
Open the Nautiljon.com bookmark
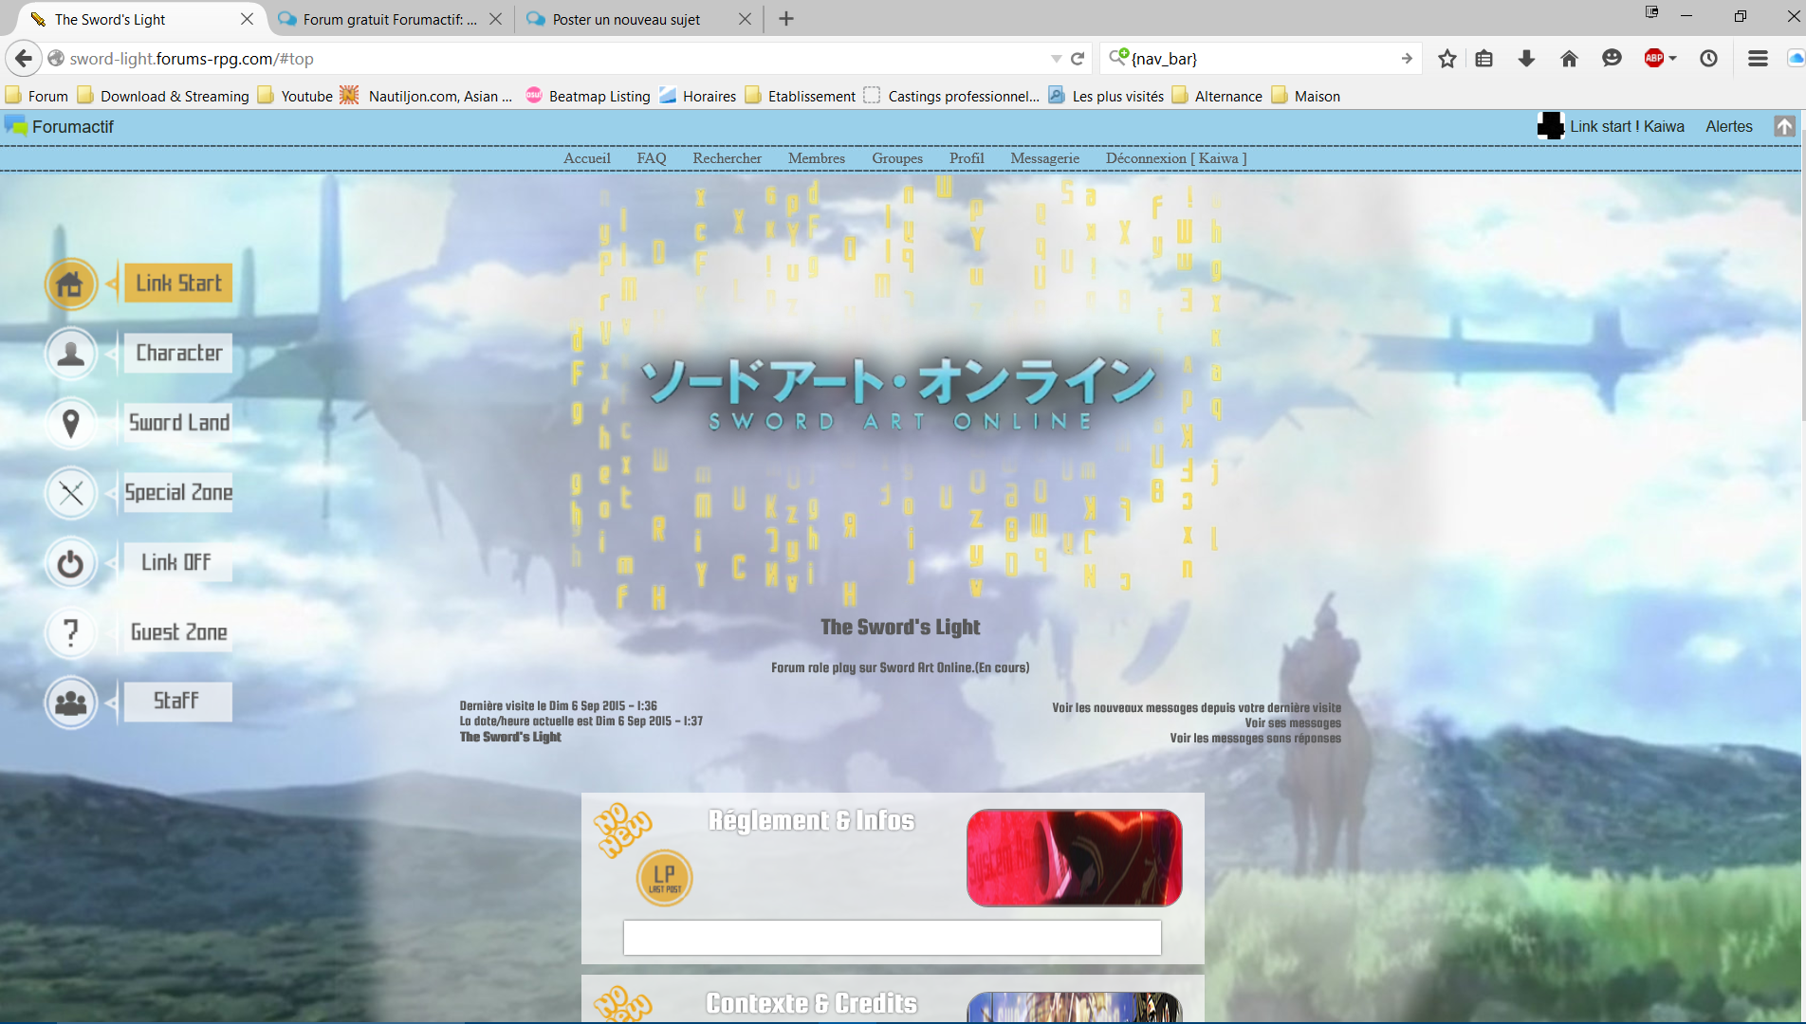pyautogui.click(x=427, y=96)
